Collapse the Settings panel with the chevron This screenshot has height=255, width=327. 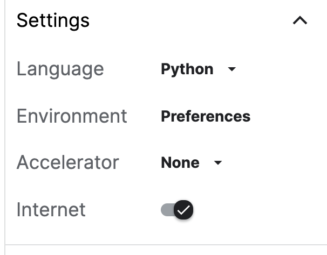pyautogui.click(x=299, y=21)
